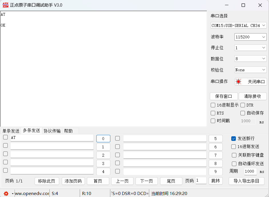Image resolution: width=269 pixels, height=197 pixels.
Task: Click the timestamp 1000 ms field
Action: pyautogui.click(x=248, y=121)
